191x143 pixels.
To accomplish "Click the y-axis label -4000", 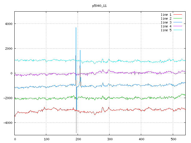I will coord(8,123).
